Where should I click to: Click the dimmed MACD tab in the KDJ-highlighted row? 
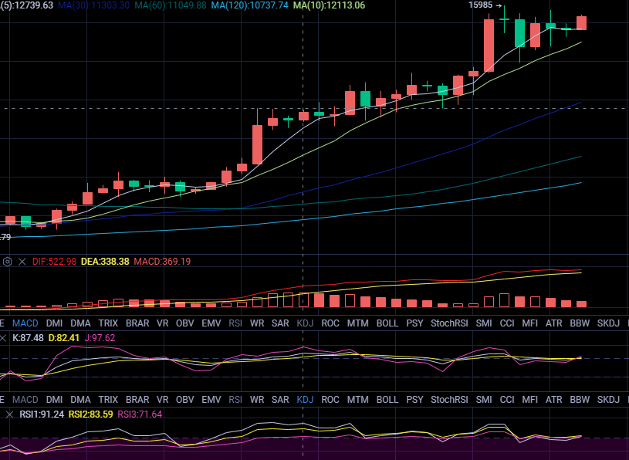click(x=25, y=400)
